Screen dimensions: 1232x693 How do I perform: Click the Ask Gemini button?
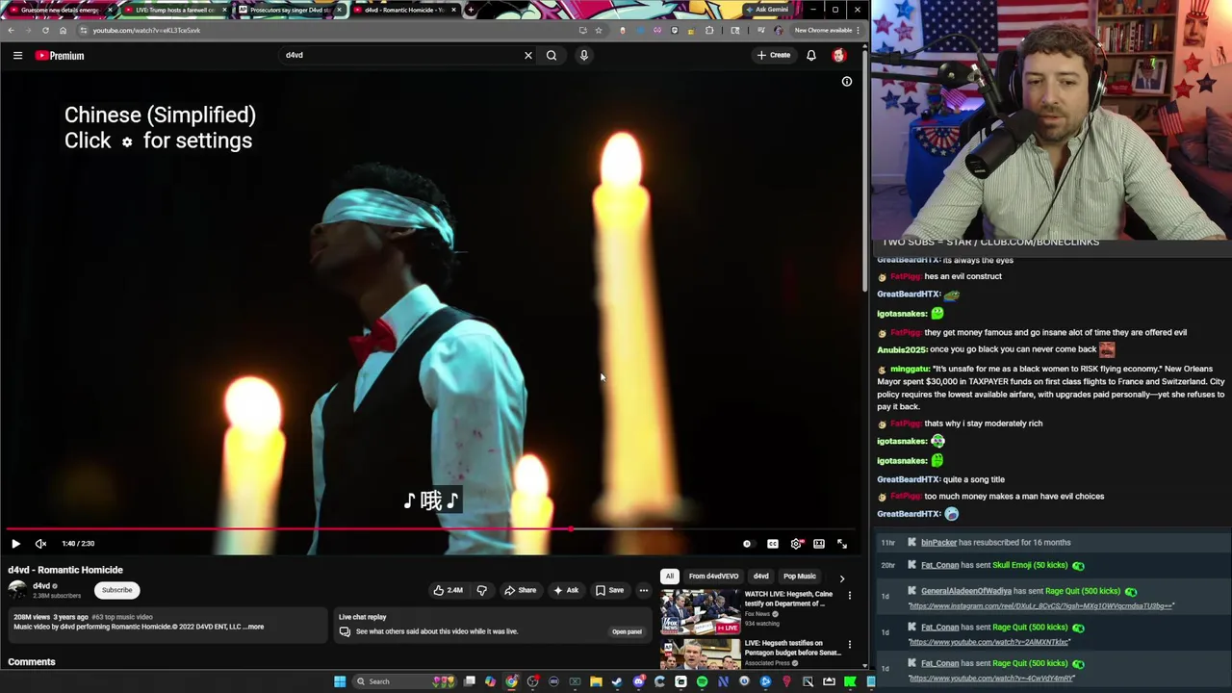click(x=767, y=10)
